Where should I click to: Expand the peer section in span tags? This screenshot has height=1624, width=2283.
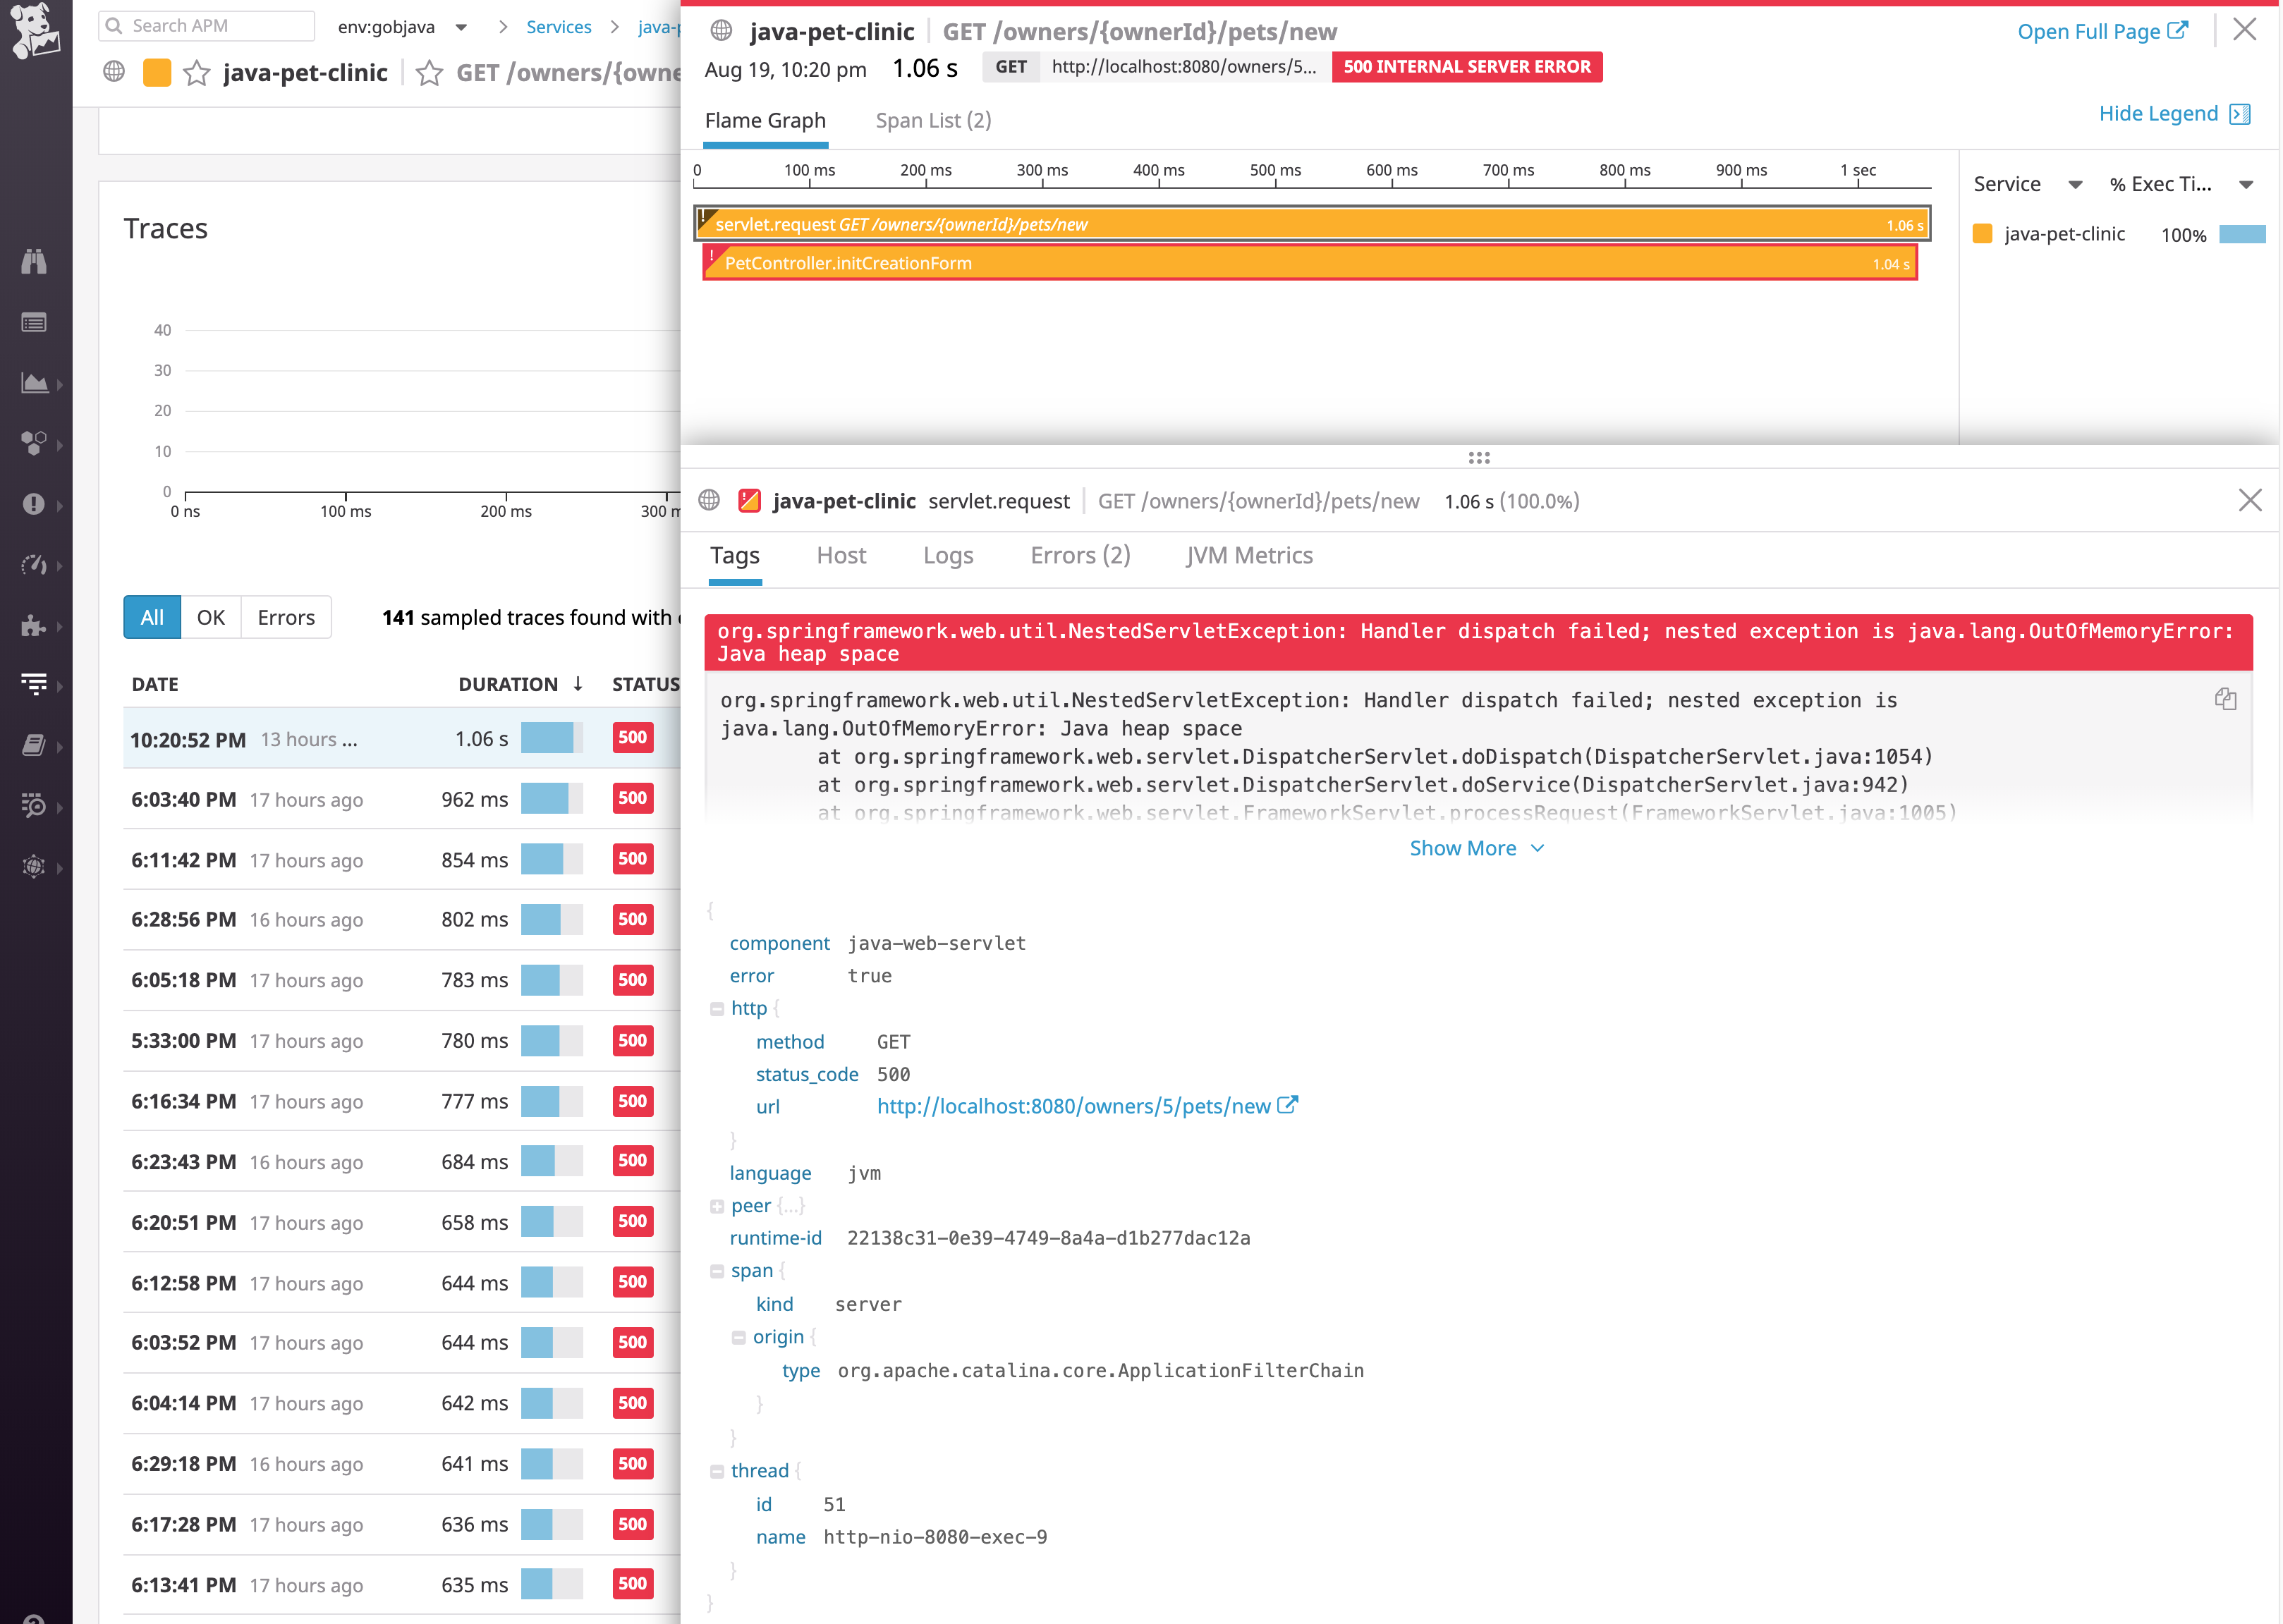click(717, 1205)
